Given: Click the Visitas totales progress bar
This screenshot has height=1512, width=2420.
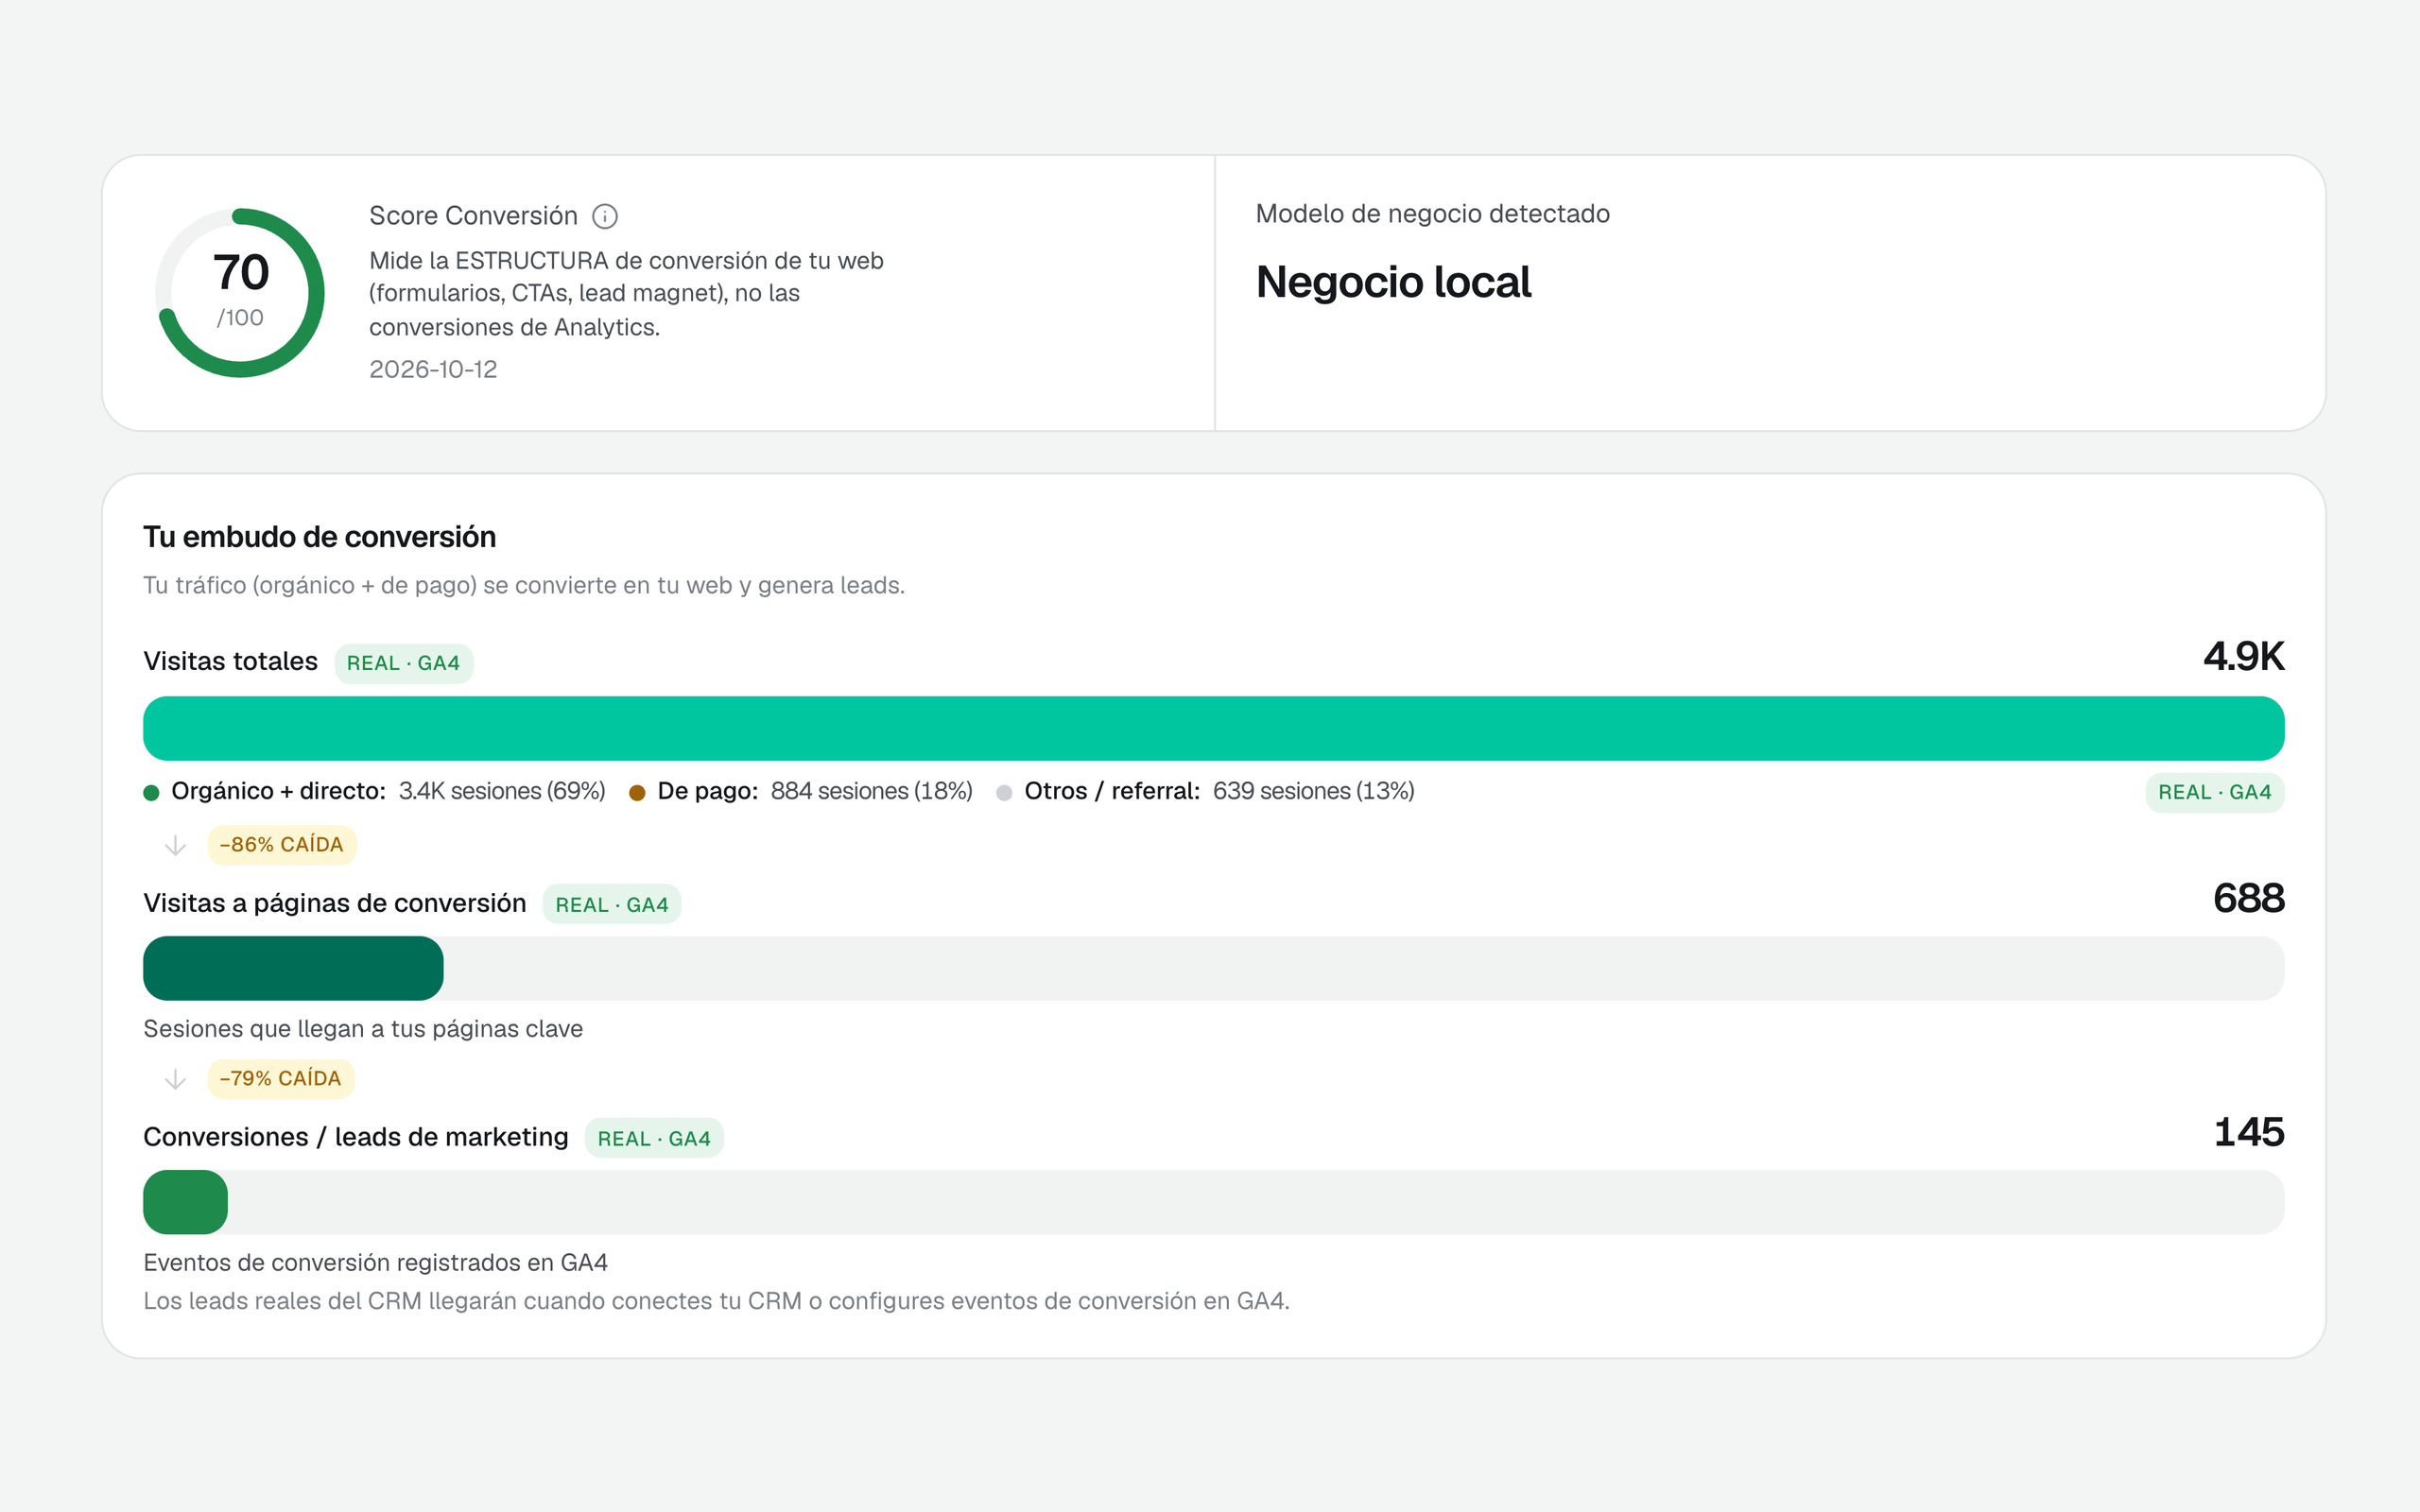Looking at the screenshot, I should point(1213,728).
